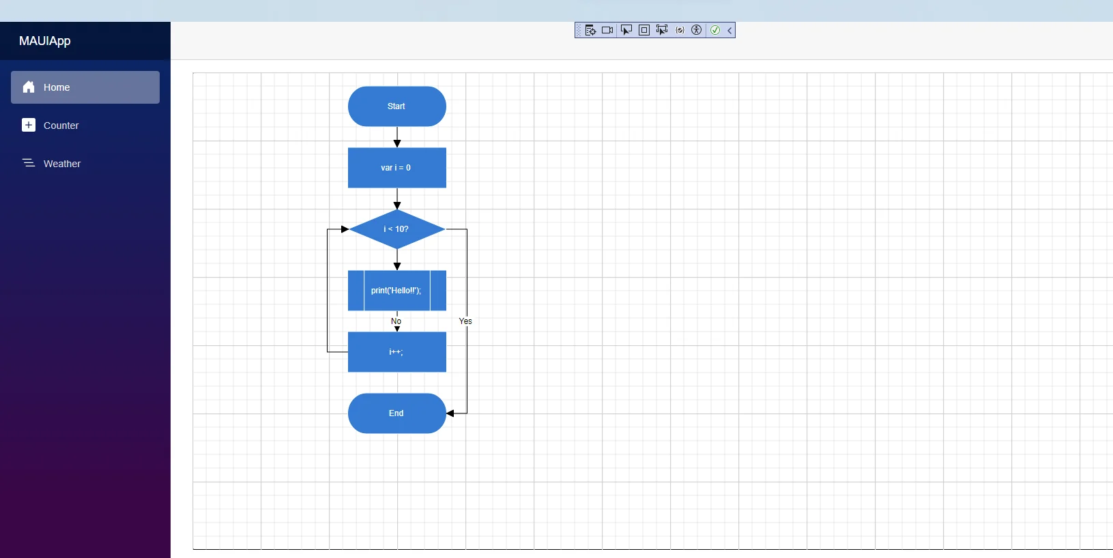The image size is (1113, 558).
Task: Select the print('Hello!!') process node
Action: pos(397,291)
